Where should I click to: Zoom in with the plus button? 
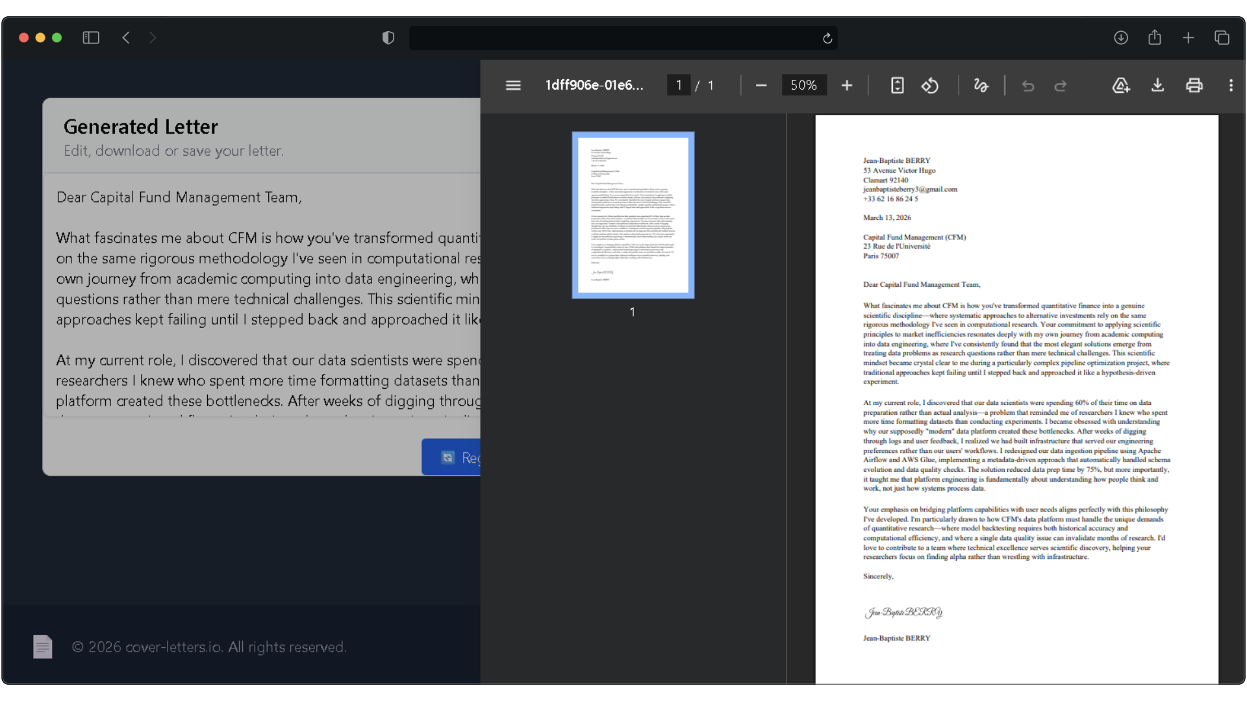847,85
